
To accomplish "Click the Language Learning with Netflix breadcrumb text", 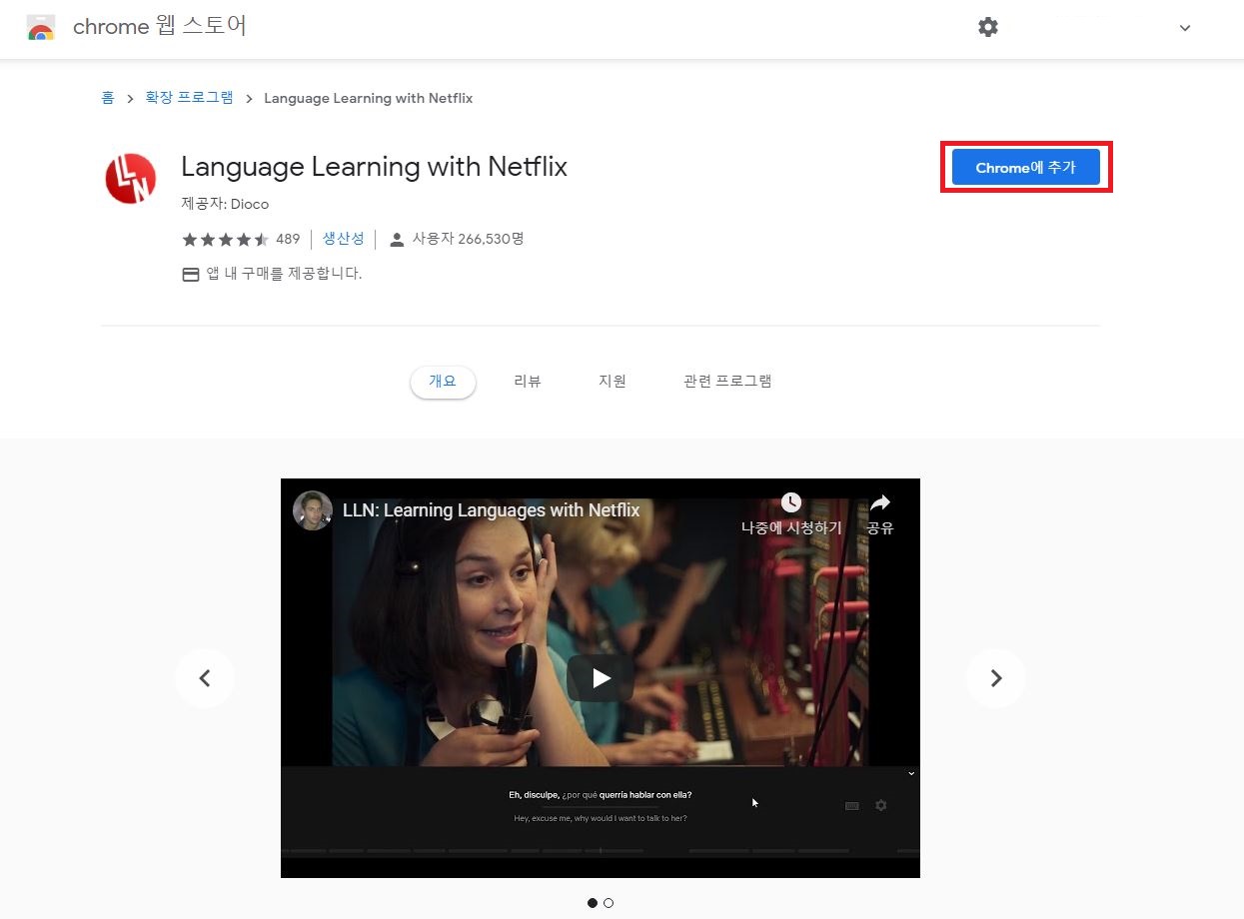I will (369, 98).
